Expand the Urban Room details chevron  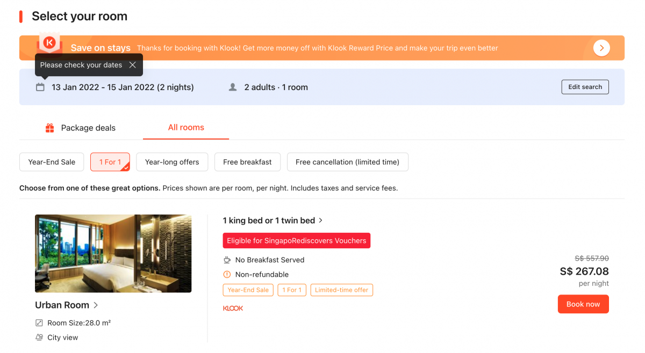(x=96, y=305)
